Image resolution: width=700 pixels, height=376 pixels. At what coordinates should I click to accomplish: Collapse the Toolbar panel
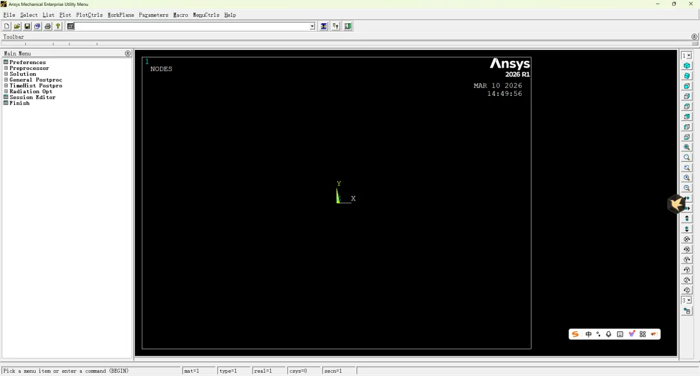click(x=694, y=36)
